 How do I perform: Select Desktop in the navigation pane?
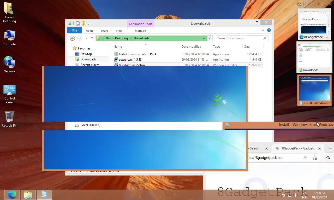tap(86, 54)
